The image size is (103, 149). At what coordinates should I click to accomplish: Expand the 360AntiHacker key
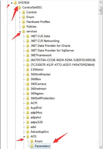[x=24, y=75]
